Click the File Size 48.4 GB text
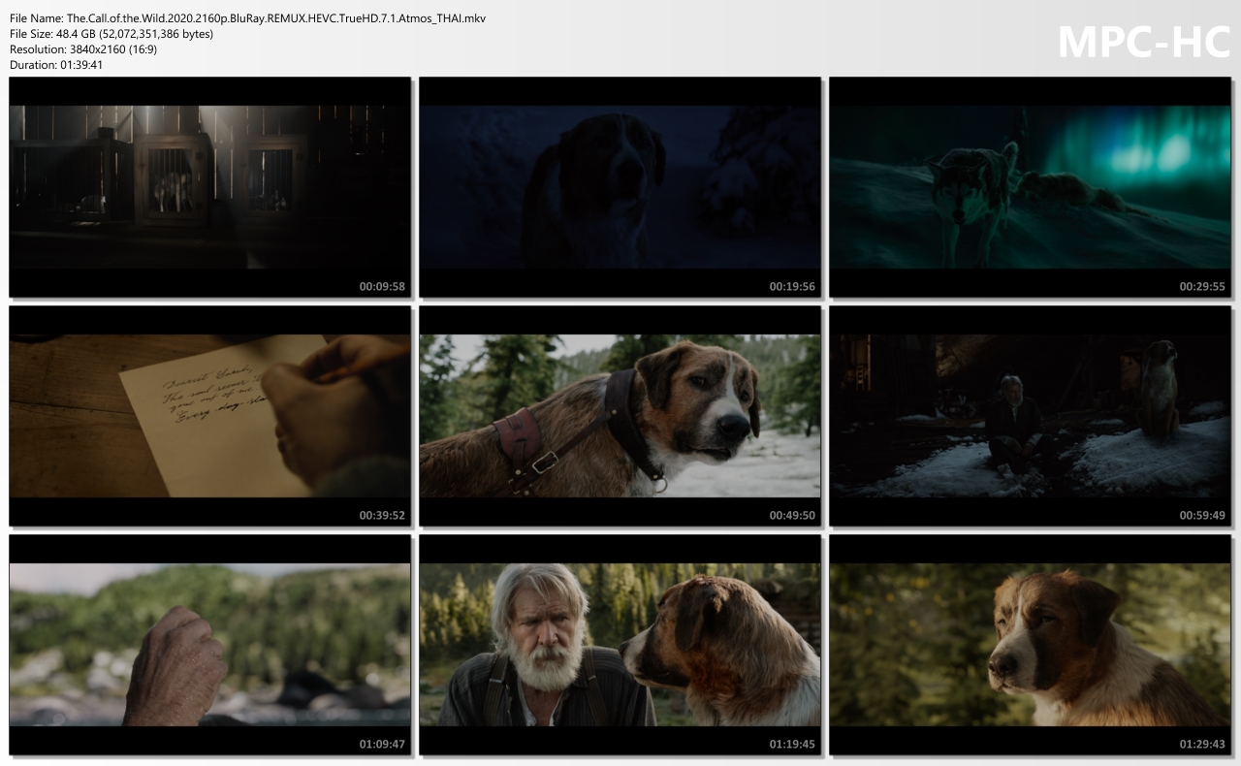This screenshot has width=1241, height=766. point(111,34)
